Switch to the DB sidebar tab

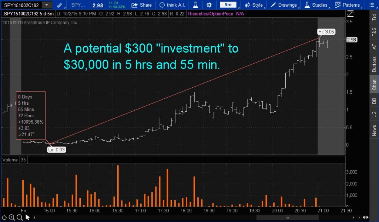tap(374, 101)
